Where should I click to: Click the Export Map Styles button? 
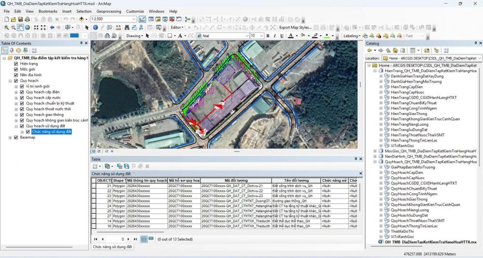295,28
